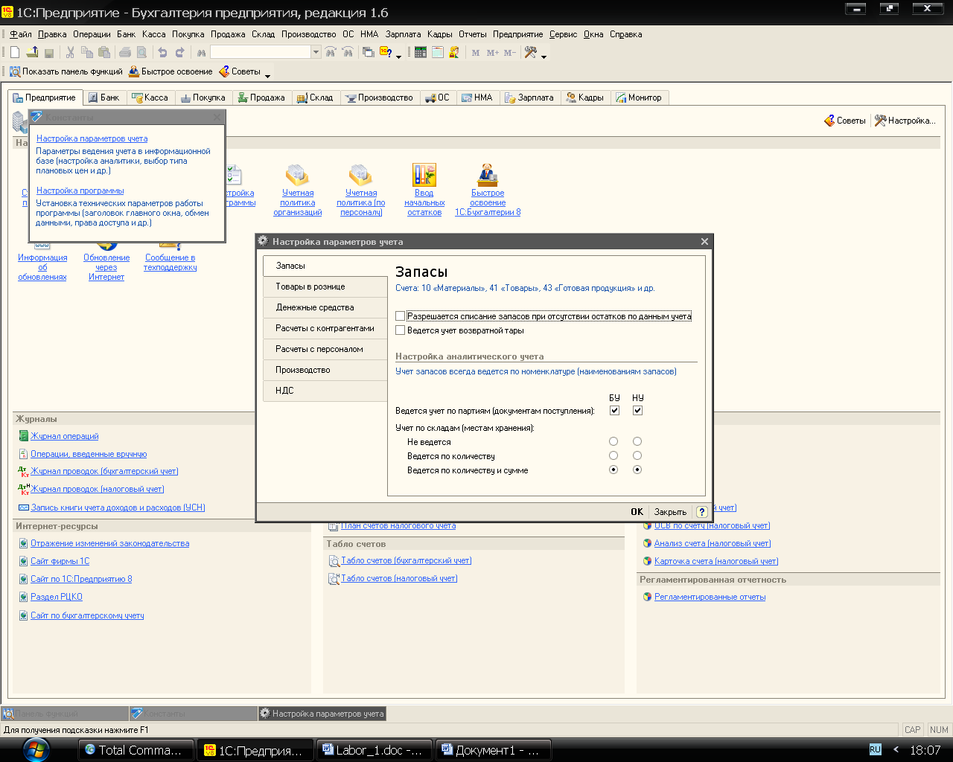Expand the second toolbar's overflow arrow
The image size is (953, 762).
267,74
